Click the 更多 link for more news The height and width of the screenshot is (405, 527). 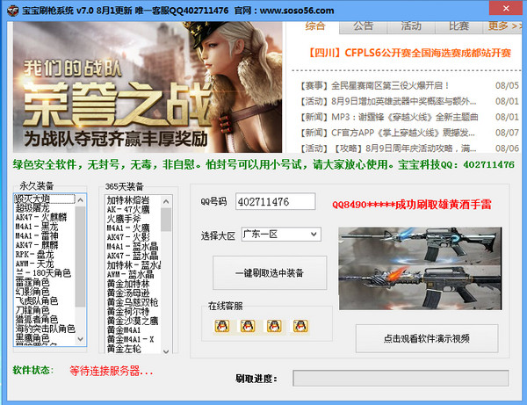503,26
